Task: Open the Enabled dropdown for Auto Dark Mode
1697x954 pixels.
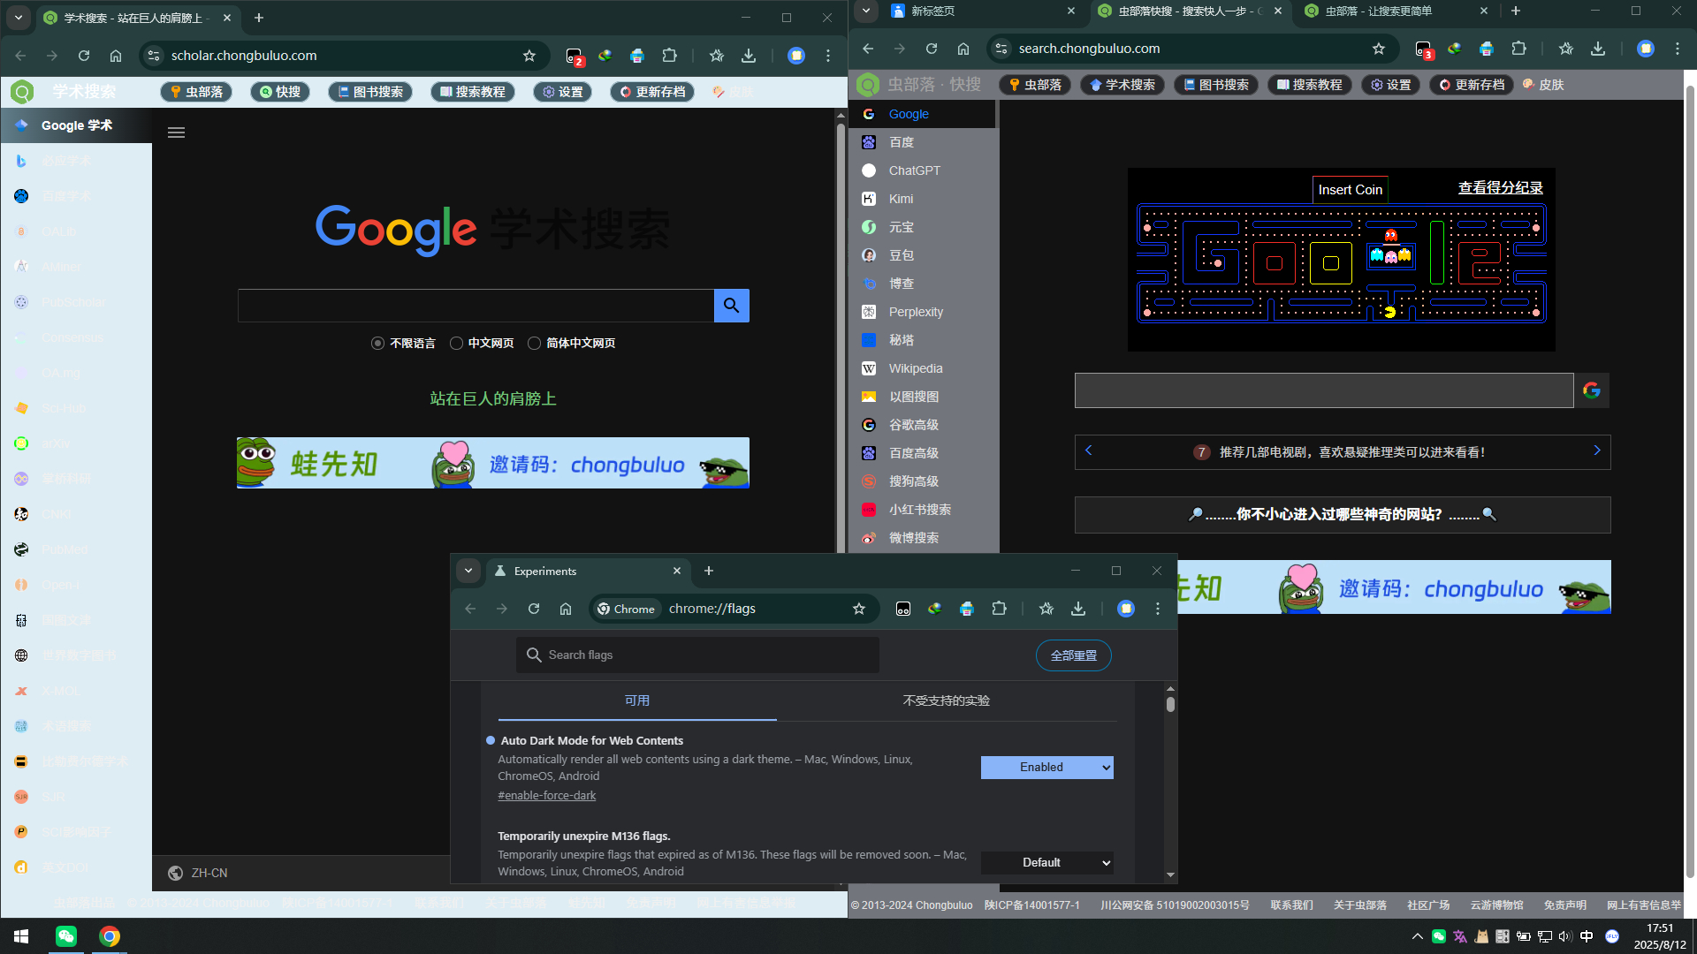Action: tap(1046, 768)
